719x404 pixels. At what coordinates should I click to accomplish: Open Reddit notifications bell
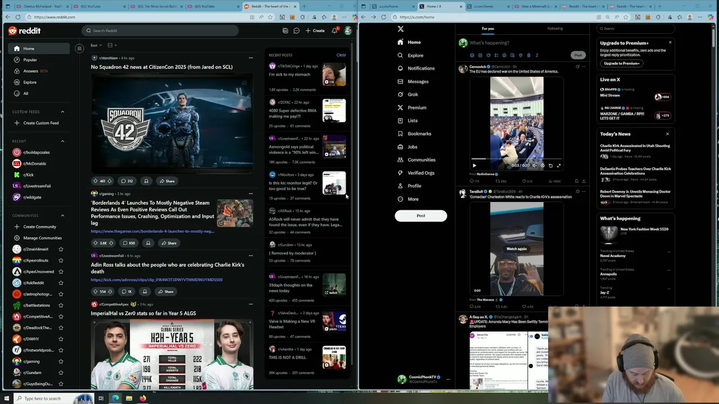tap(334, 30)
